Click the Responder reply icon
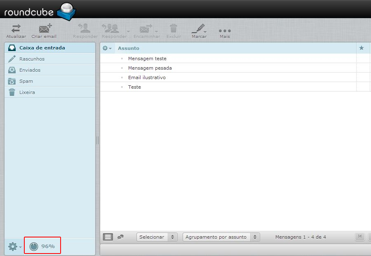371x256 pixels. tap(85, 31)
